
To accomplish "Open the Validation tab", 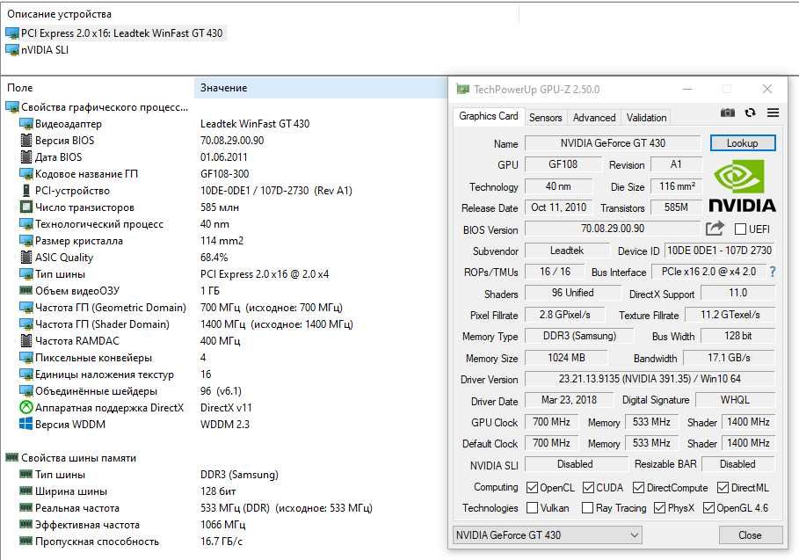I will (646, 118).
